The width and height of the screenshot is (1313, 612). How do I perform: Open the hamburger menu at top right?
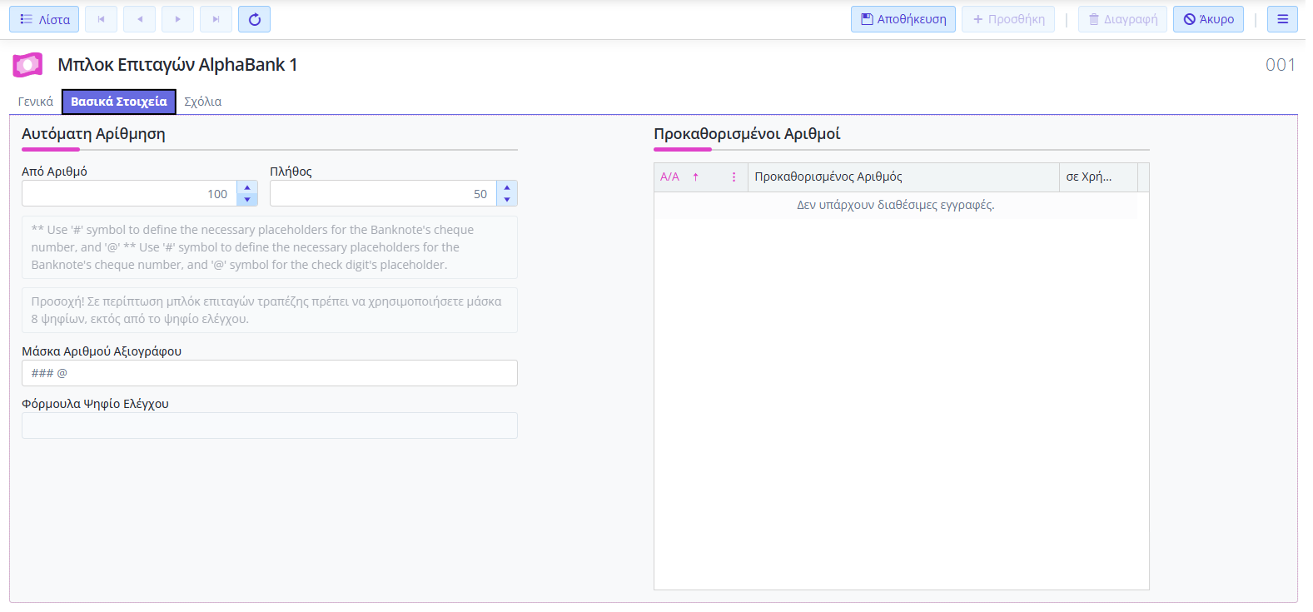coord(1282,19)
